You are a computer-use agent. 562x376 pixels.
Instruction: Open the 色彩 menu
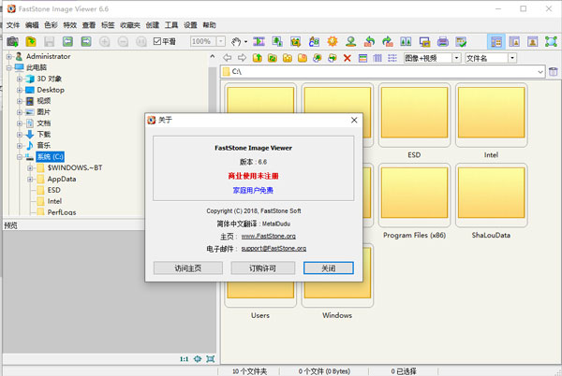click(51, 25)
